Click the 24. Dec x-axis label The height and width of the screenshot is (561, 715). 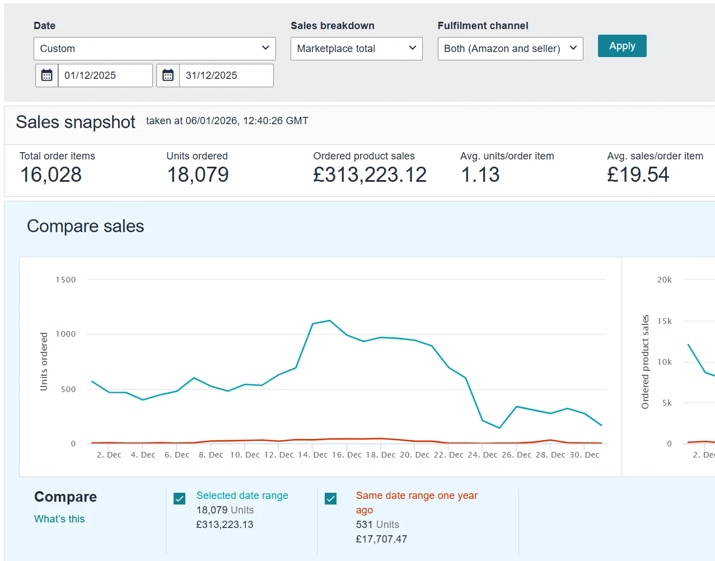pos(483,455)
